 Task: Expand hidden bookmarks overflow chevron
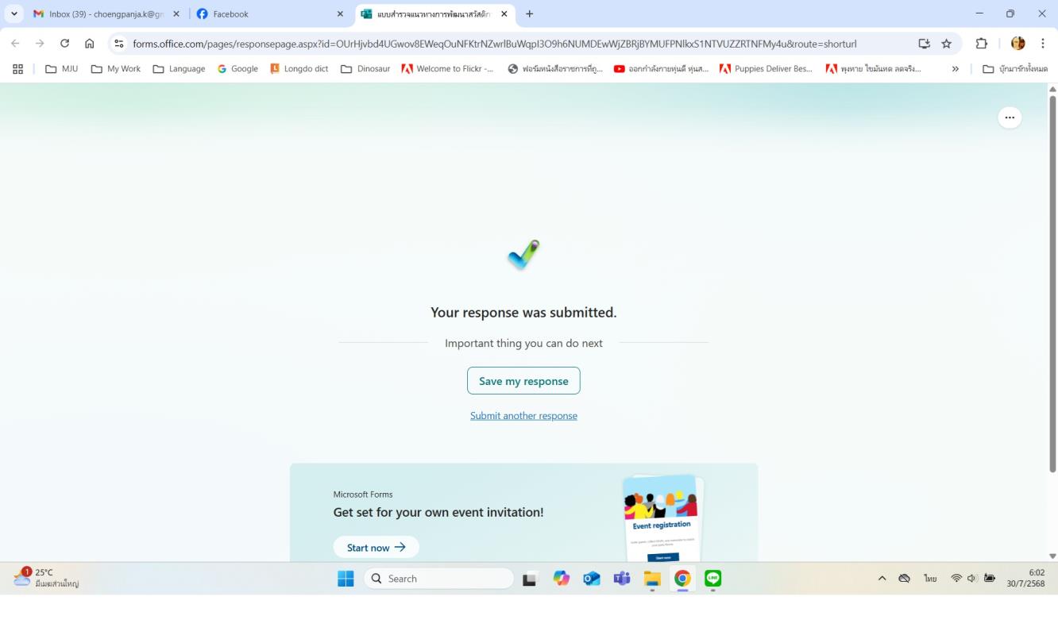point(955,69)
